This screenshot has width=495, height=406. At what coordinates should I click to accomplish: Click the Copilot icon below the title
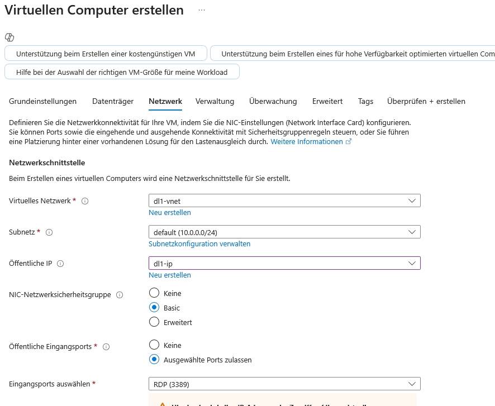9,37
